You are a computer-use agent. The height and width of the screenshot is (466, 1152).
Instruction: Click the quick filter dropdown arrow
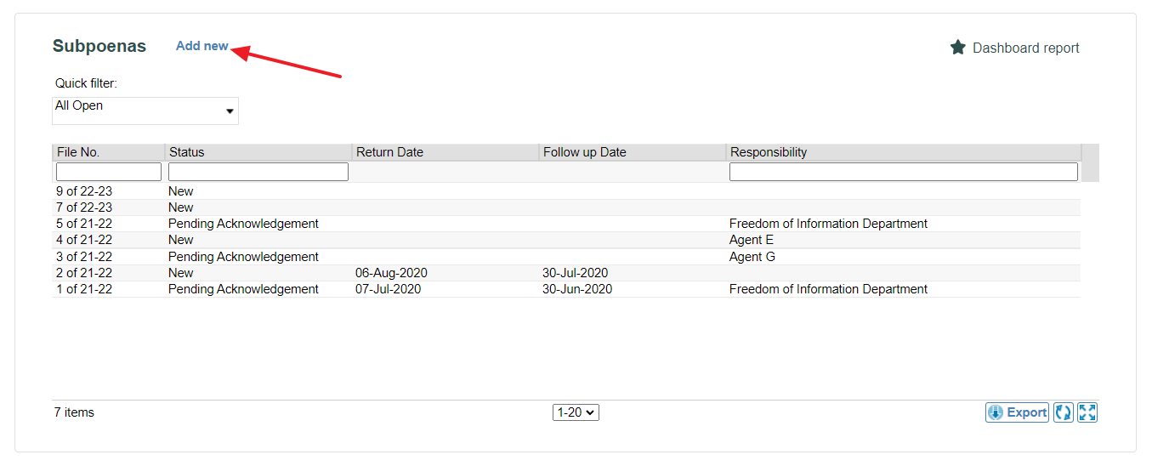[x=230, y=111]
